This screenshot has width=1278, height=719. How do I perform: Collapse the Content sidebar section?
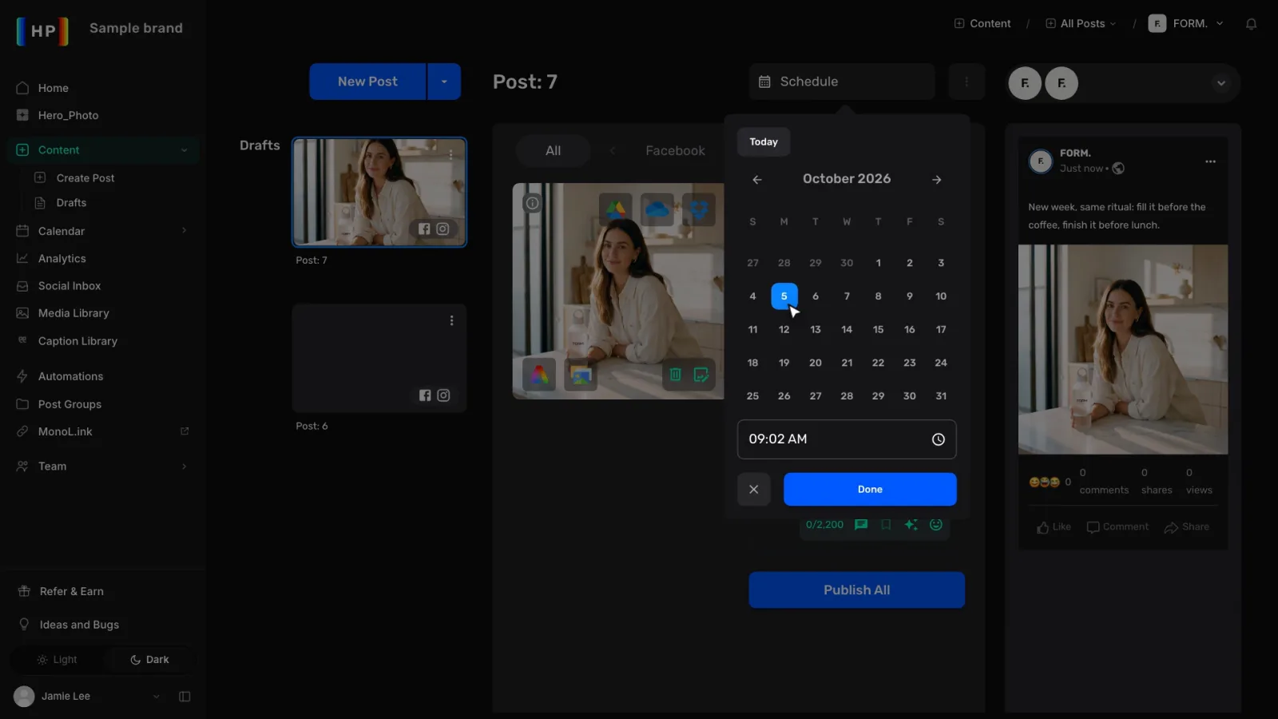(185, 150)
